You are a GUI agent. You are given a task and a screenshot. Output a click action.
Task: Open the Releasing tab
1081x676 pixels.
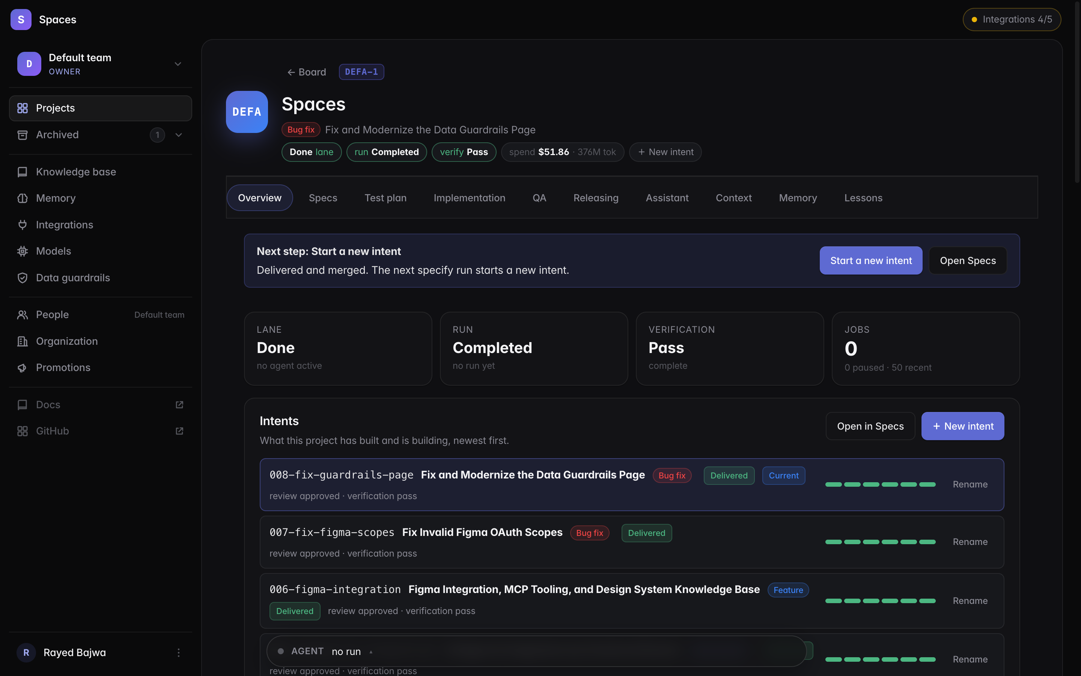596,198
